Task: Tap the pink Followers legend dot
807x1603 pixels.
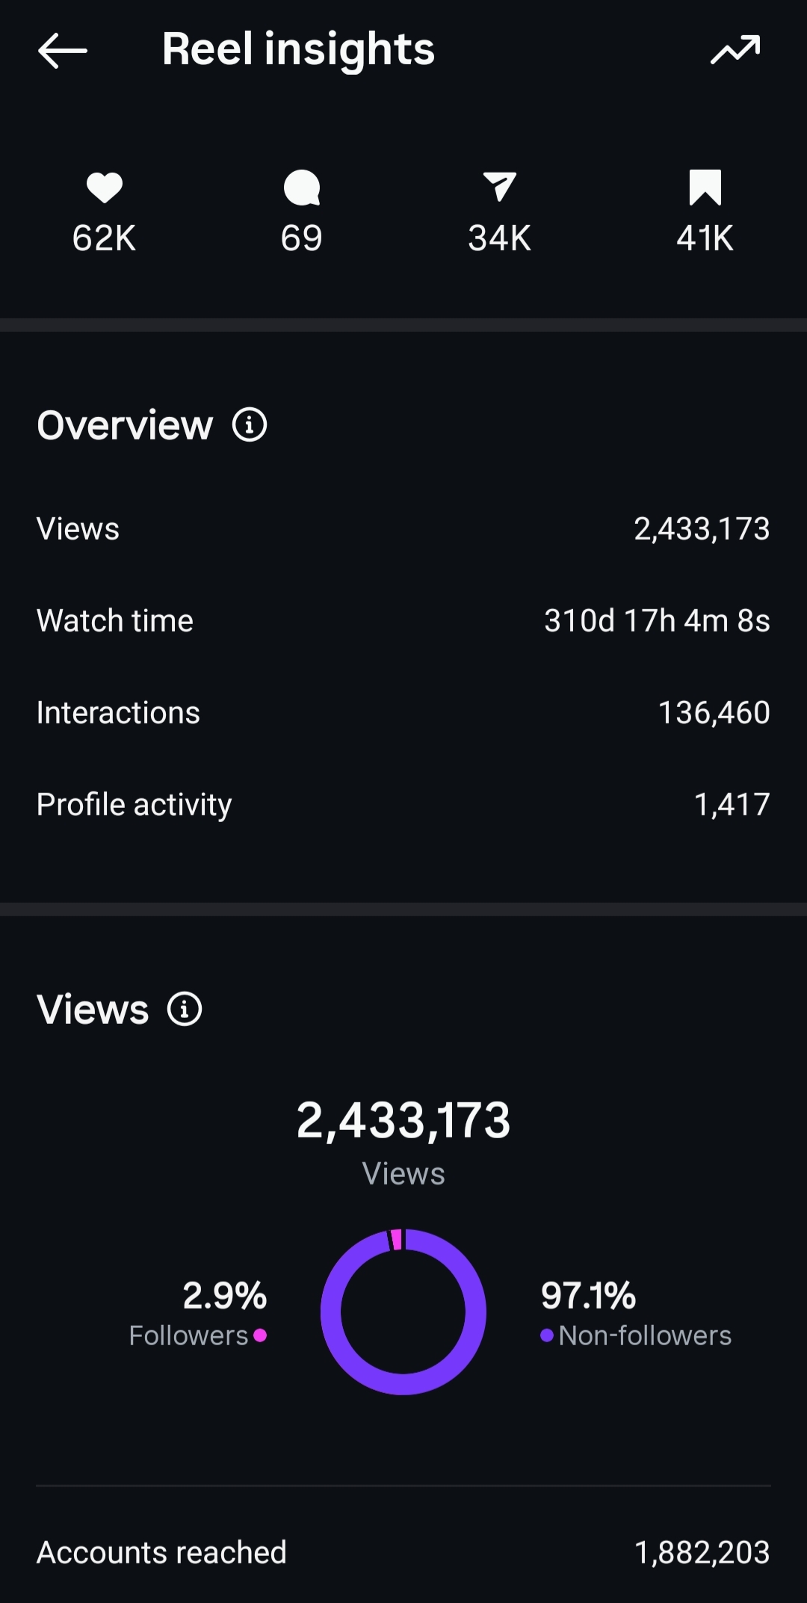Action: (260, 1335)
